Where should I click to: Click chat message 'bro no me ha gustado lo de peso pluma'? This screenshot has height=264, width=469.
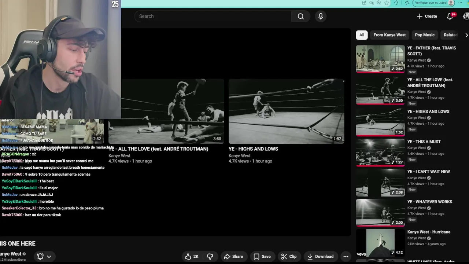71,208
